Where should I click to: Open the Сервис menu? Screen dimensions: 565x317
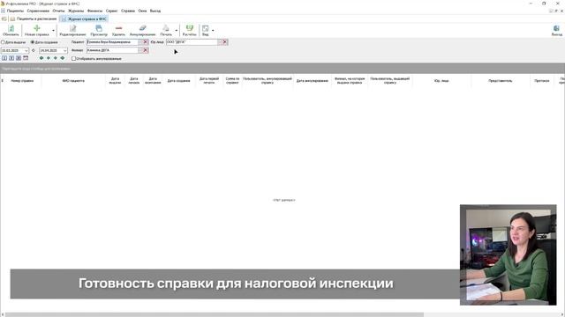click(x=112, y=11)
